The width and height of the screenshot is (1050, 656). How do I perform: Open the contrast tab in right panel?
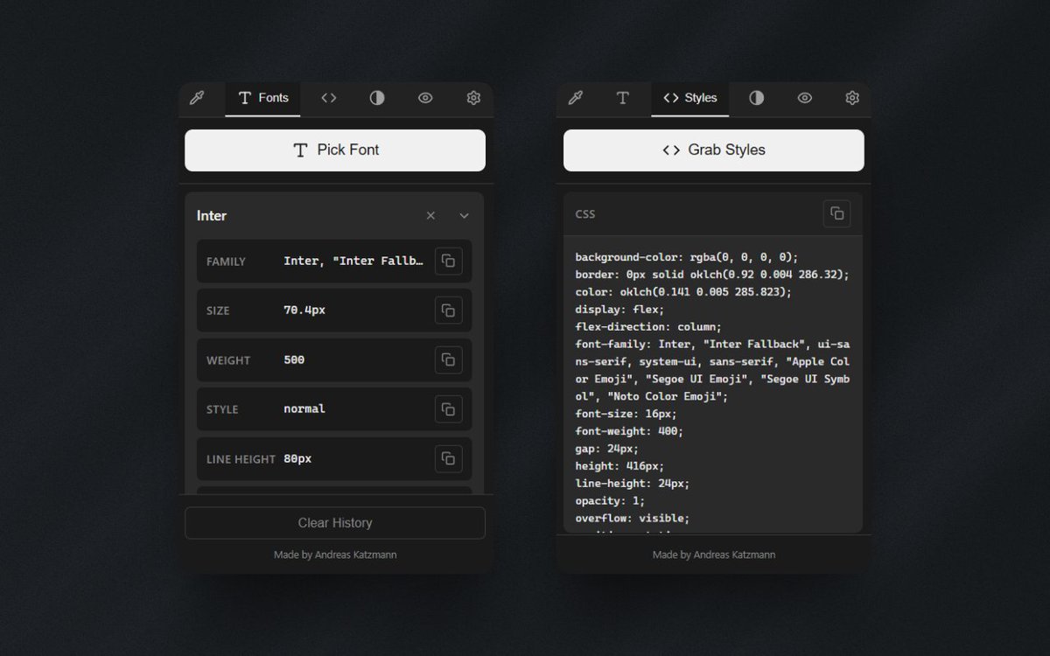[757, 98]
